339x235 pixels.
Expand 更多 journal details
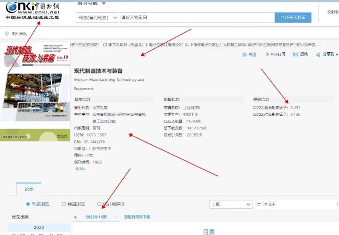click(x=80, y=169)
